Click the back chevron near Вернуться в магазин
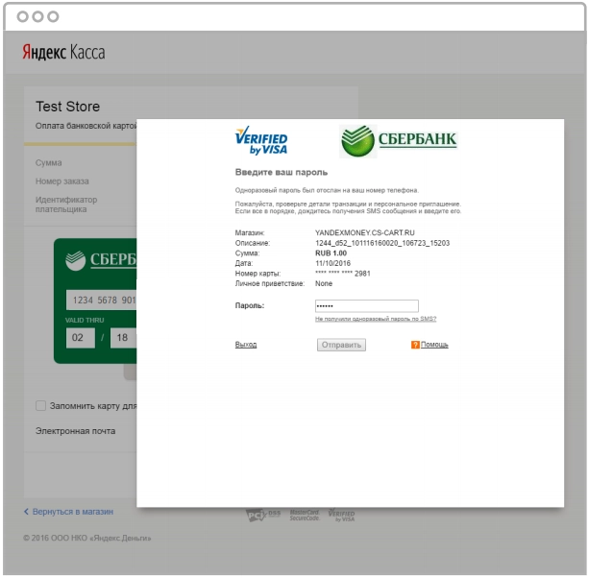Viewport: 589px width, 578px height. point(26,512)
